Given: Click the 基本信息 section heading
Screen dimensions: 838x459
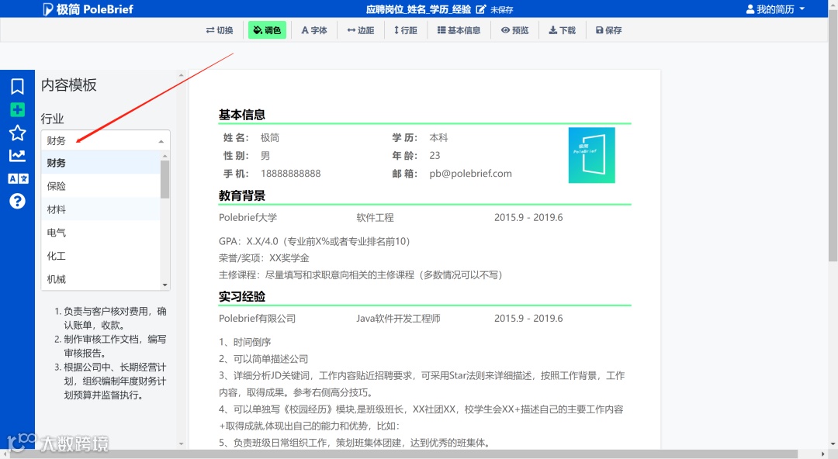Looking at the screenshot, I should tap(241, 115).
